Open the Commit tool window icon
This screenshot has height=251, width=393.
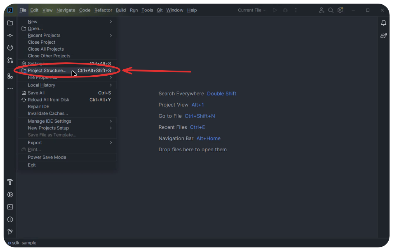click(x=10, y=35)
